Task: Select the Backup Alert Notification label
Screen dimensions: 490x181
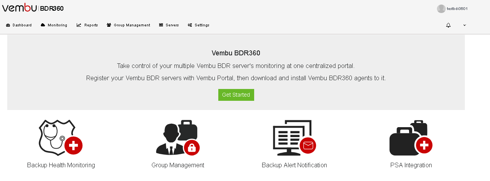Action: pos(294,165)
